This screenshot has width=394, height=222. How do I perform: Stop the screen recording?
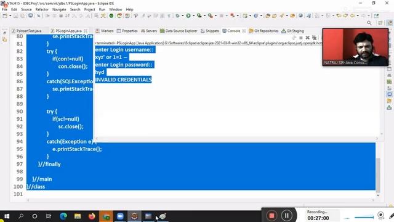(x=271, y=215)
